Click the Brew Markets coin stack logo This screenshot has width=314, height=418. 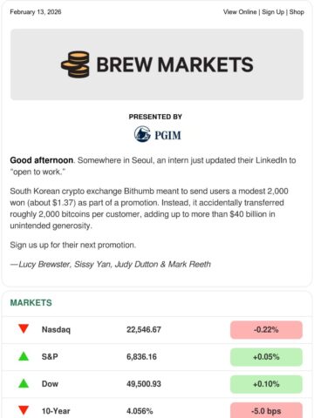[75, 64]
